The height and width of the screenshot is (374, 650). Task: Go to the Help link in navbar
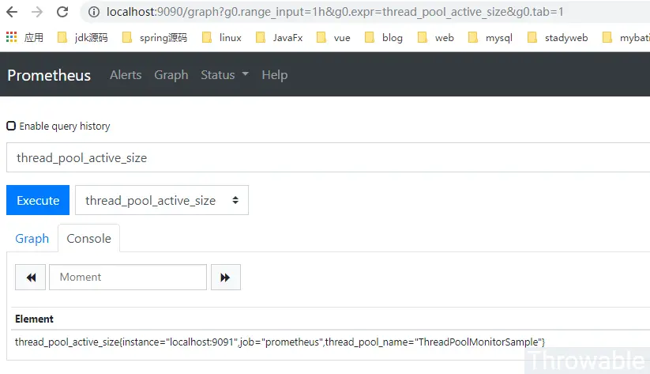click(x=274, y=75)
